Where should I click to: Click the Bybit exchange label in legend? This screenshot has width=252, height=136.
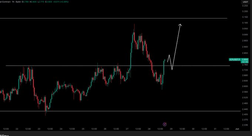point(18,2)
